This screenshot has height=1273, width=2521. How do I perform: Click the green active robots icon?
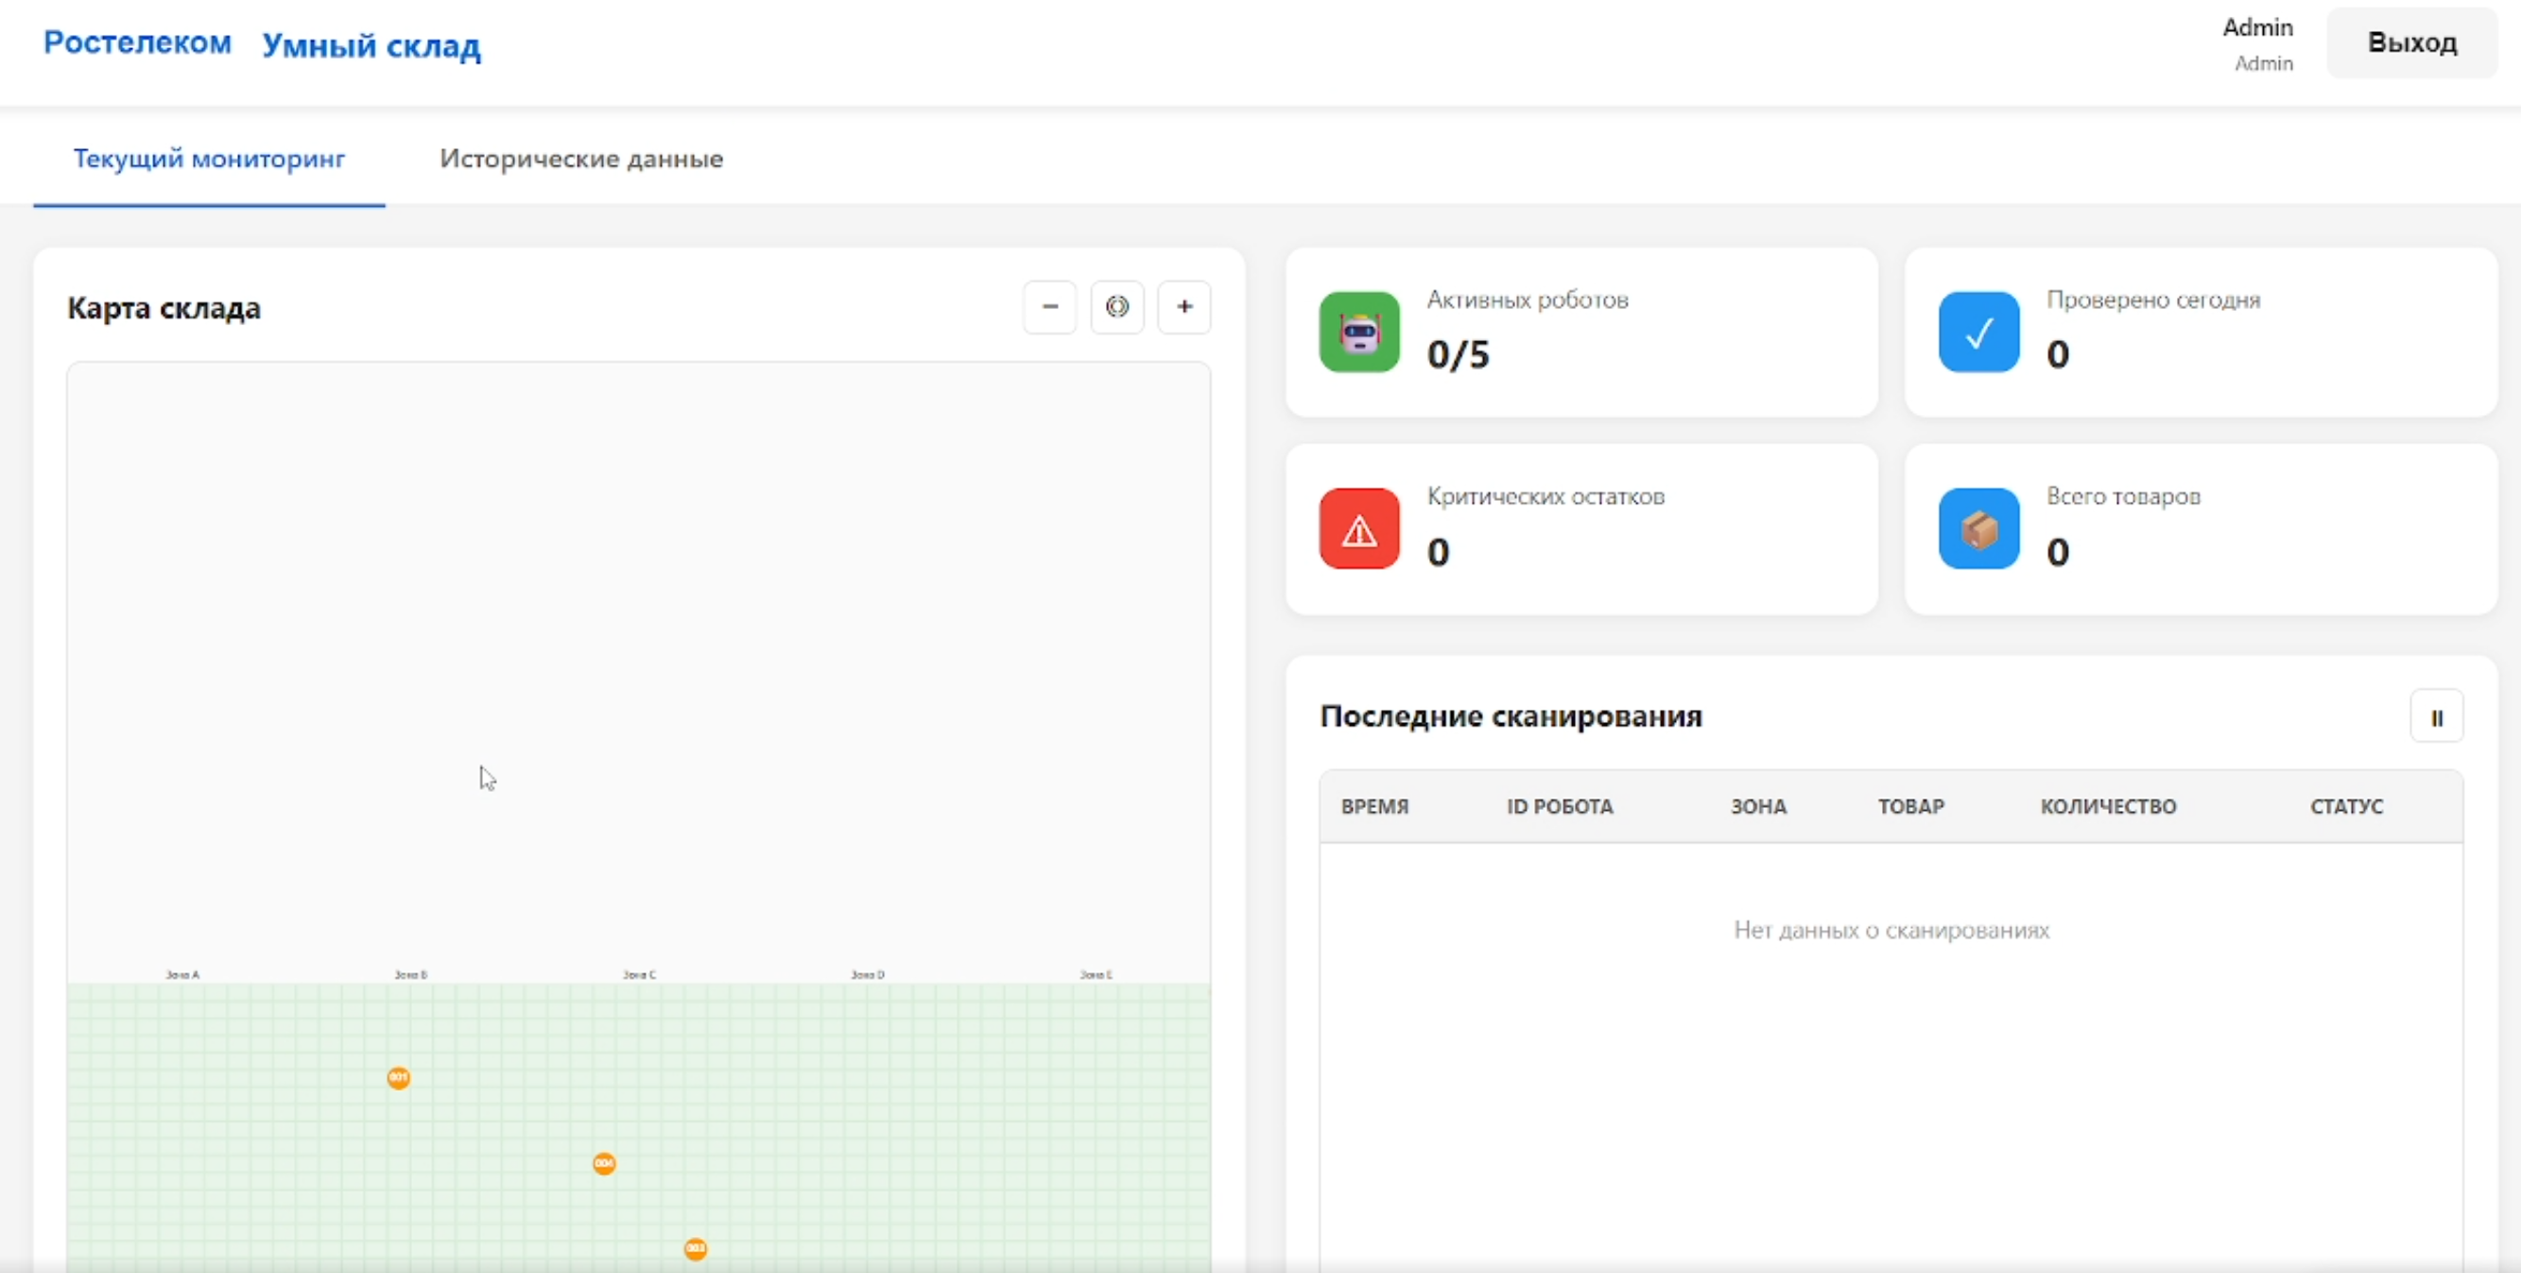tap(1358, 333)
